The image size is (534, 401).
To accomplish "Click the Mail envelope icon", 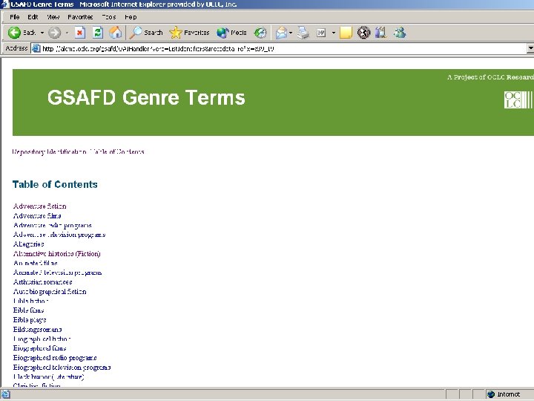I will 281,33.
